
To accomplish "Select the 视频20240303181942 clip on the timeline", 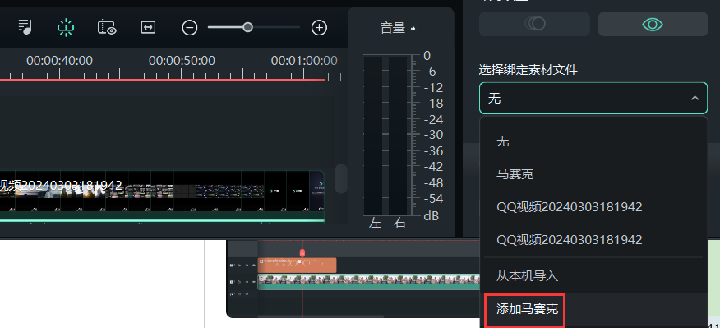I will 162,196.
